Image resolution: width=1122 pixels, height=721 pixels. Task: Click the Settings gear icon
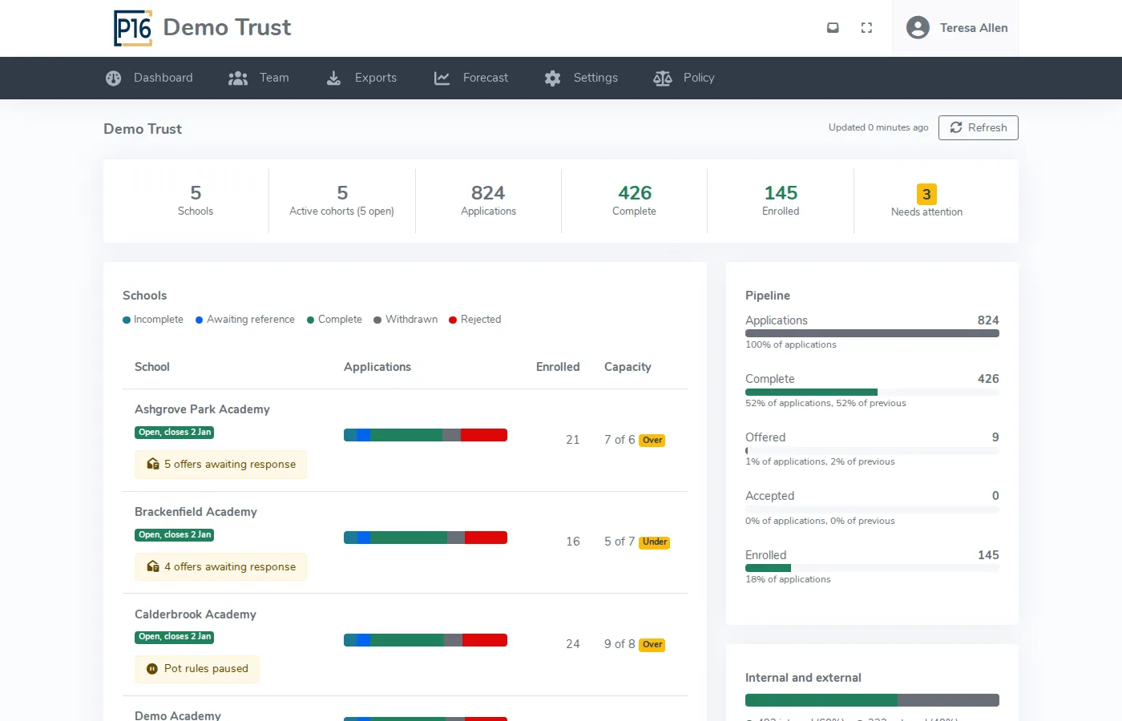click(x=552, y=78)
